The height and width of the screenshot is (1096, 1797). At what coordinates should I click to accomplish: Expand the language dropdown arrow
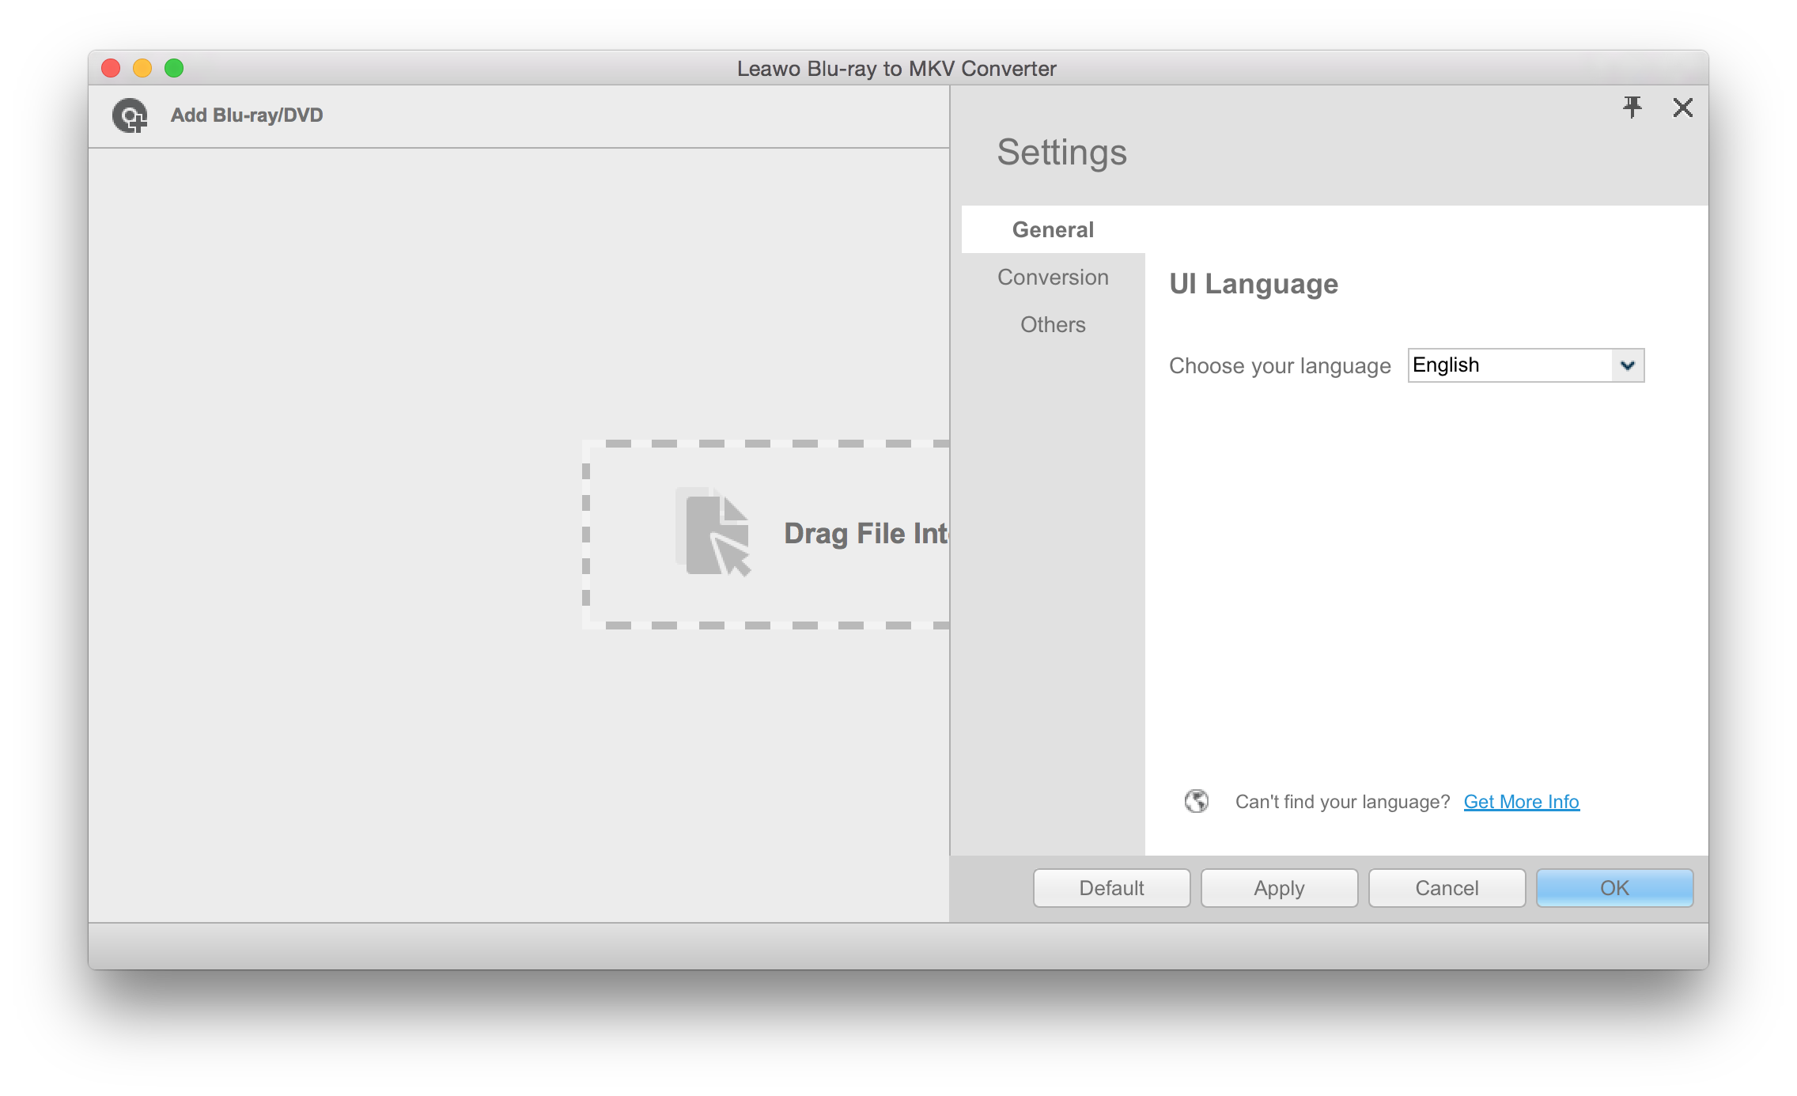coord(1627,365)
